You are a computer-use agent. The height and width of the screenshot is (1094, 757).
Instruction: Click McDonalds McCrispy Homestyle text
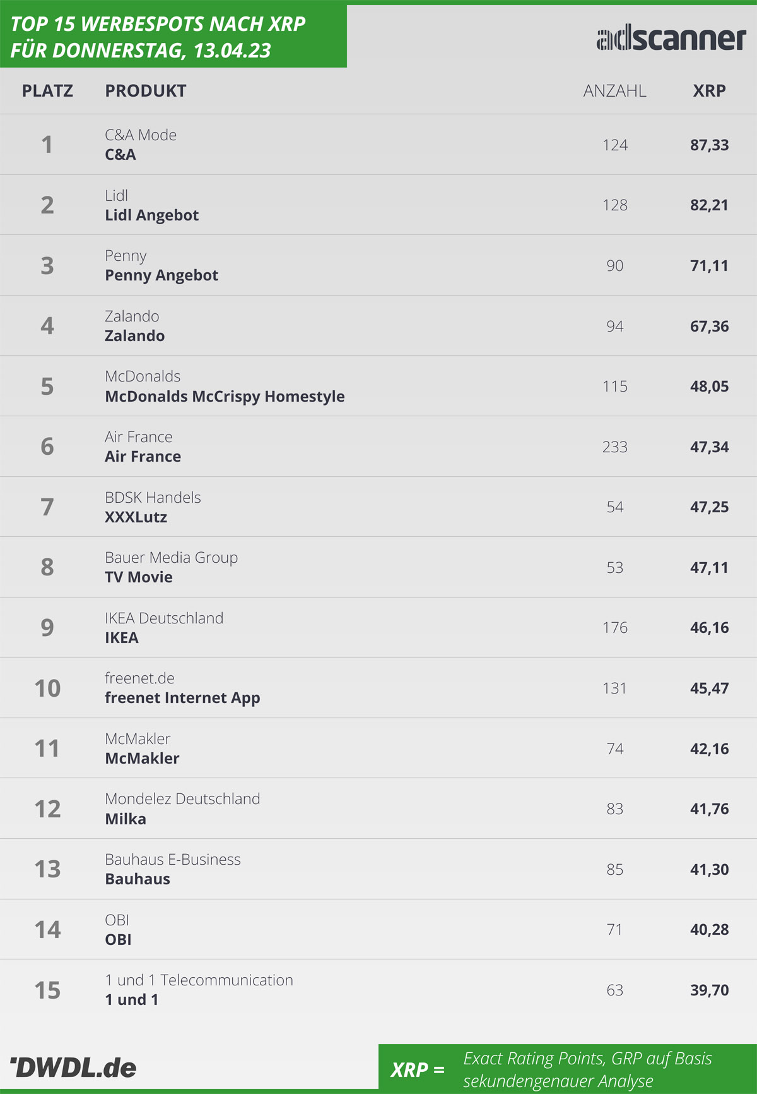coord(225,397)
